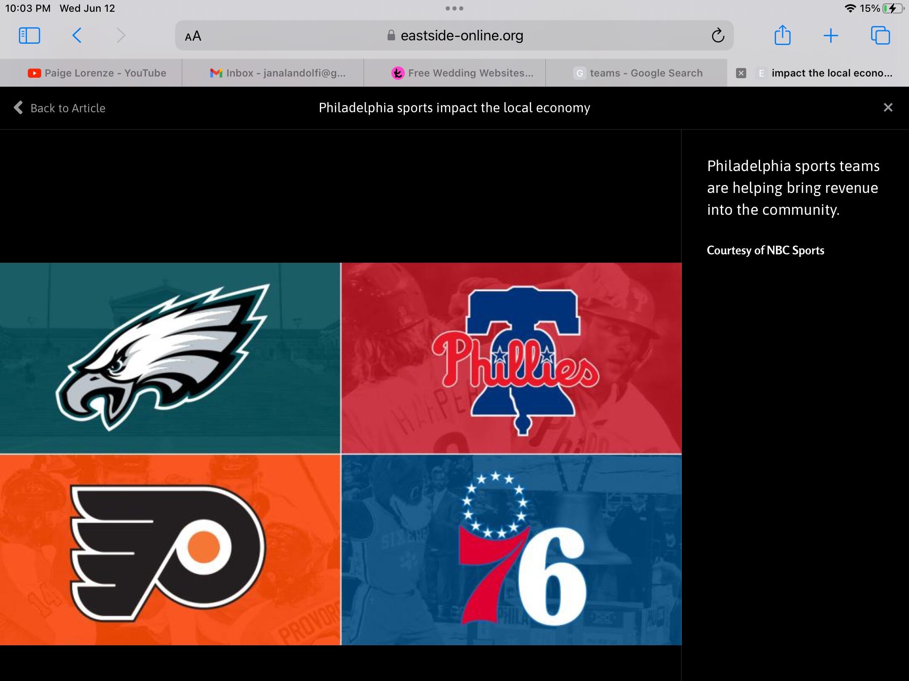Tap the Wed Jun 12 date
Screen dimensions: 909x681
(87, 8)
